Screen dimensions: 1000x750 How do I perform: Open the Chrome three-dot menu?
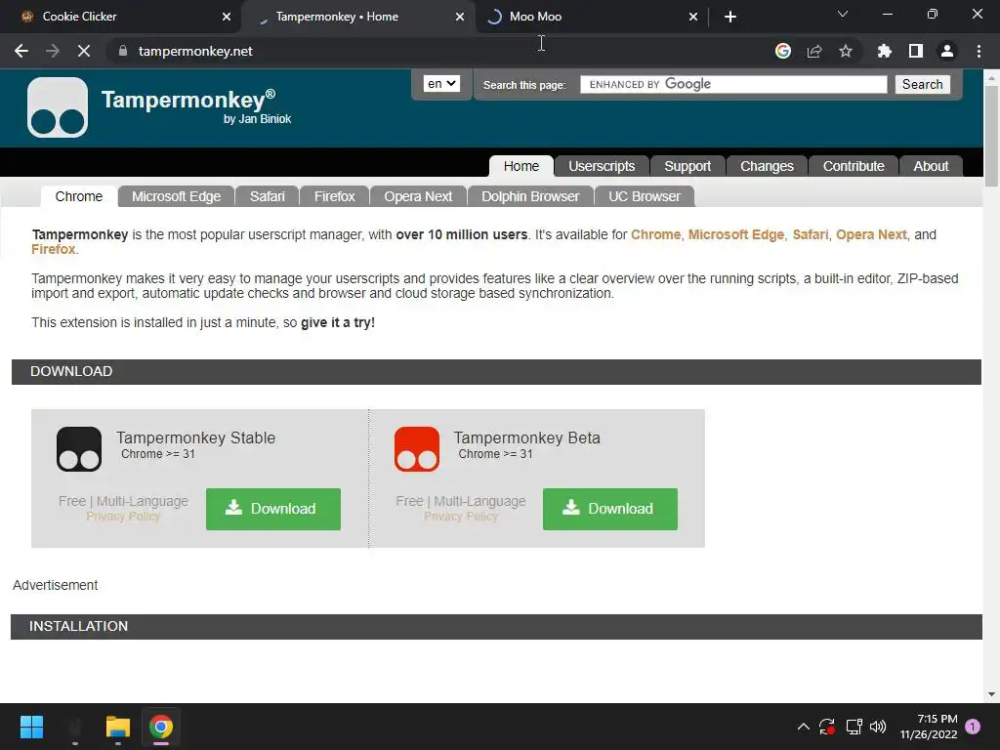coord(979,51)
